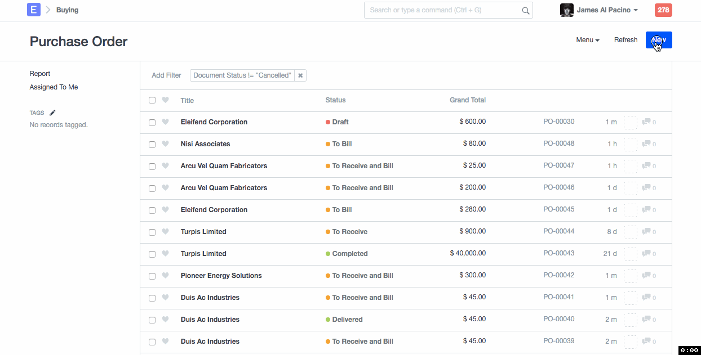
Task: Click the search magnifier icon
Action: tap(525, 11)
